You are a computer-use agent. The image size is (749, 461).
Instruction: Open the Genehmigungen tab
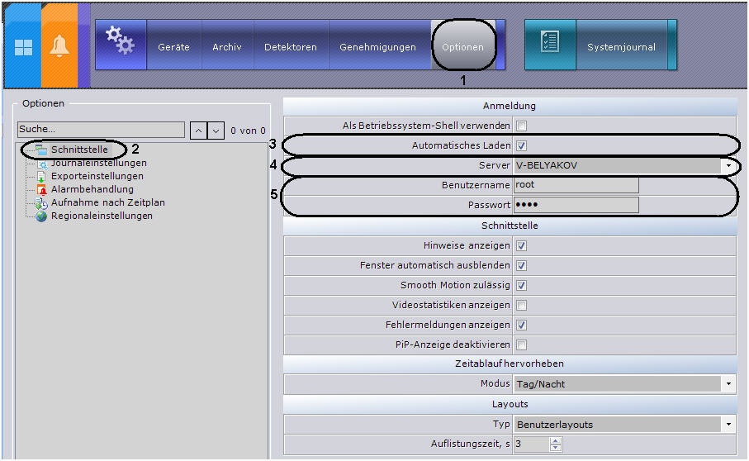[x=378, y=47]
